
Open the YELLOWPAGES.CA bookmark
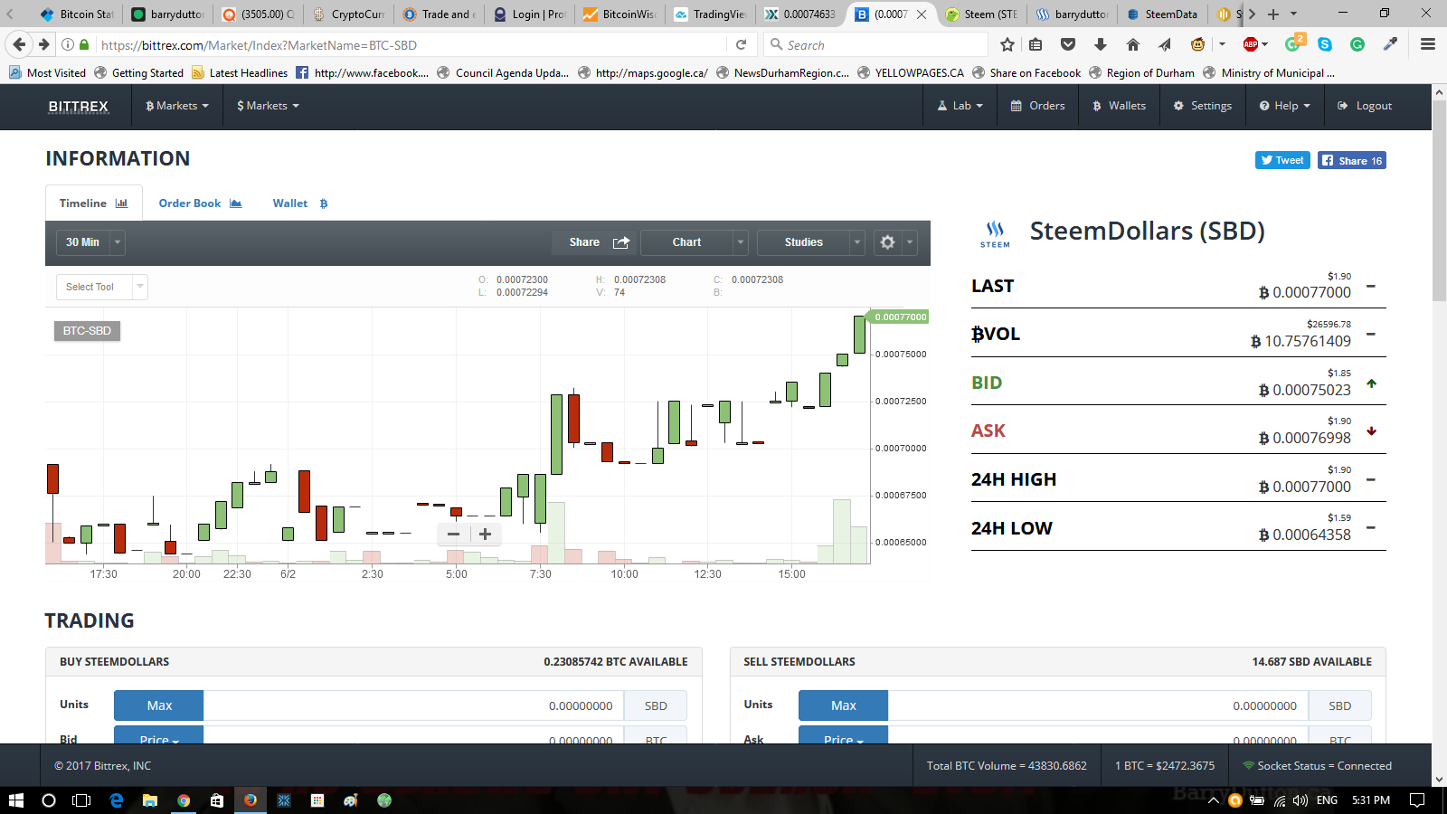[x=910, y=72]
